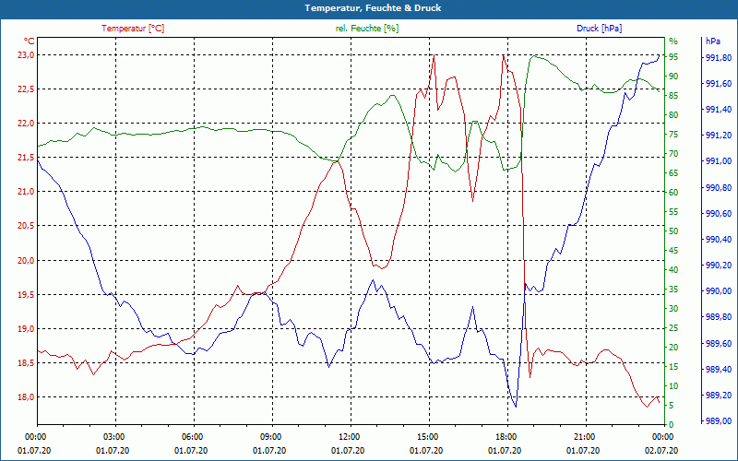Click the 19,0 temperature axis value
738x461 pixels.
[x=26, y=328]
